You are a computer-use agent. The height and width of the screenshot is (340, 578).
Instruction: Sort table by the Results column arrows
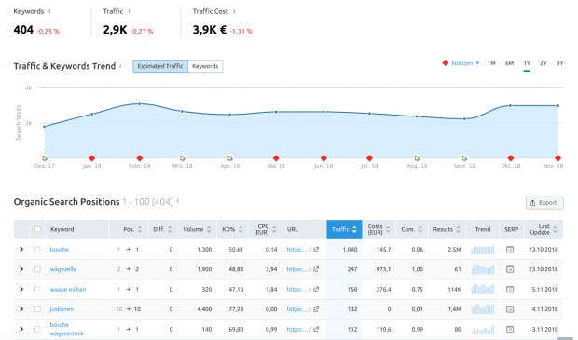pos(458,229)
